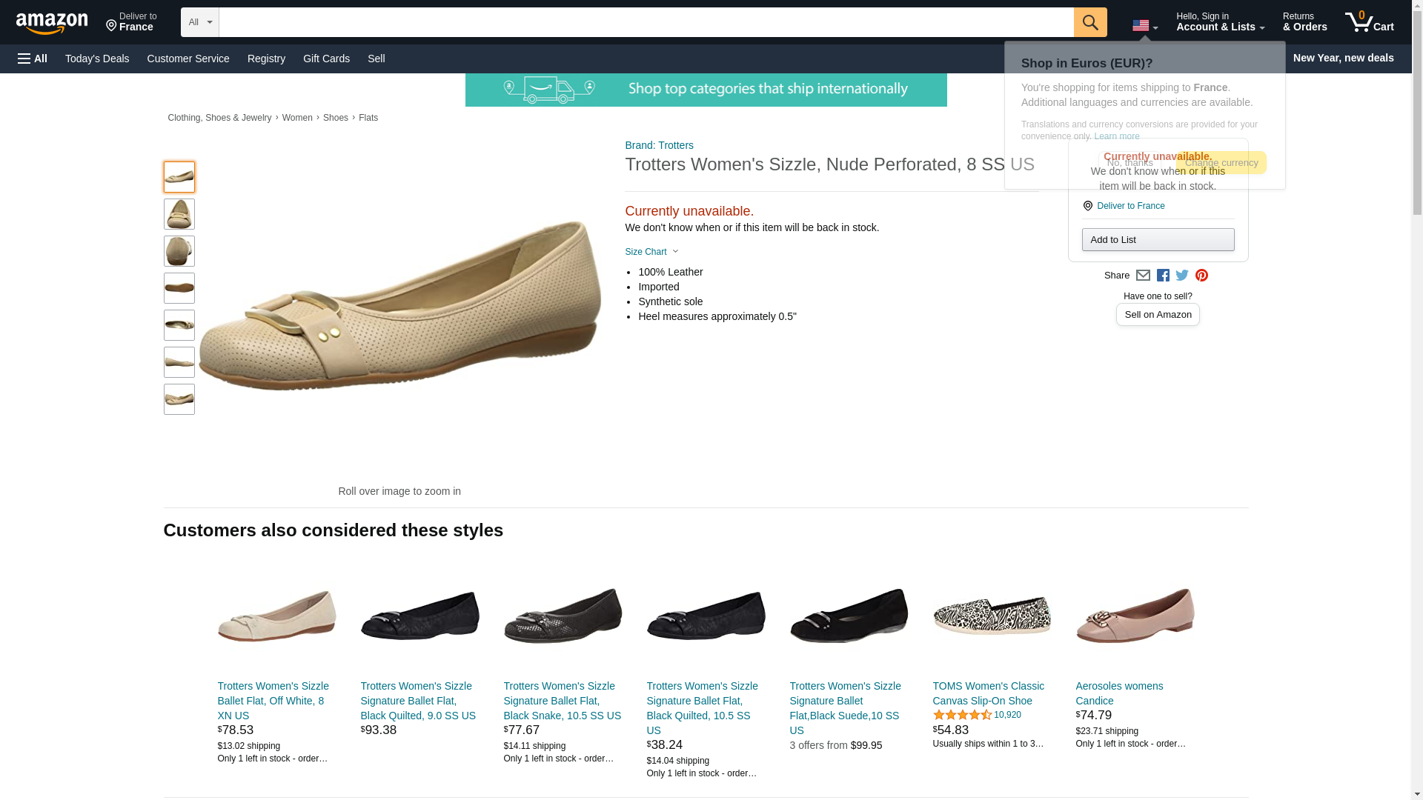Open Gift Cards nav item

tap(326, 59)
